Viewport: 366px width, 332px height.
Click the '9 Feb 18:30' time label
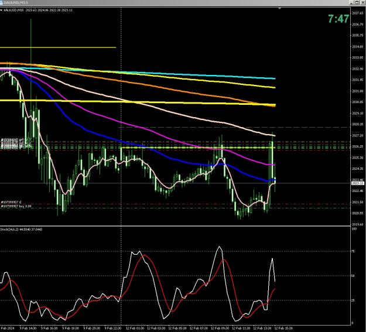click(x=70, y=328)
